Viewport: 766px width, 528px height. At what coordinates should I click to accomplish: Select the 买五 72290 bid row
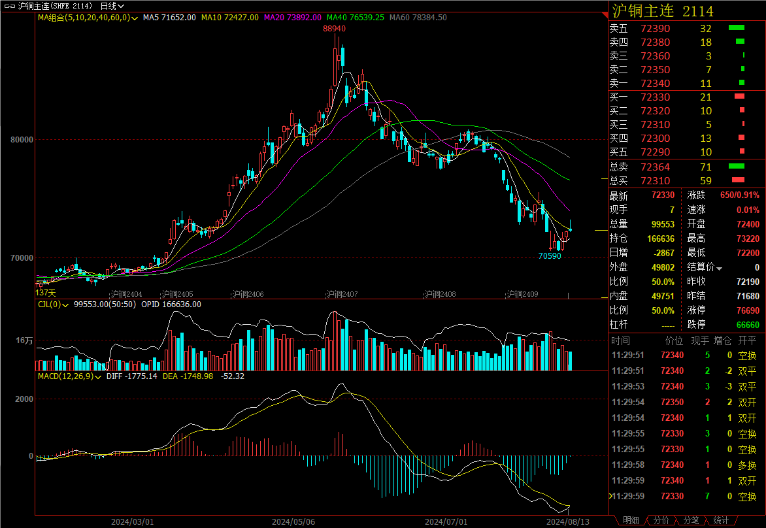pyautogui.click(x=687, y=152)
